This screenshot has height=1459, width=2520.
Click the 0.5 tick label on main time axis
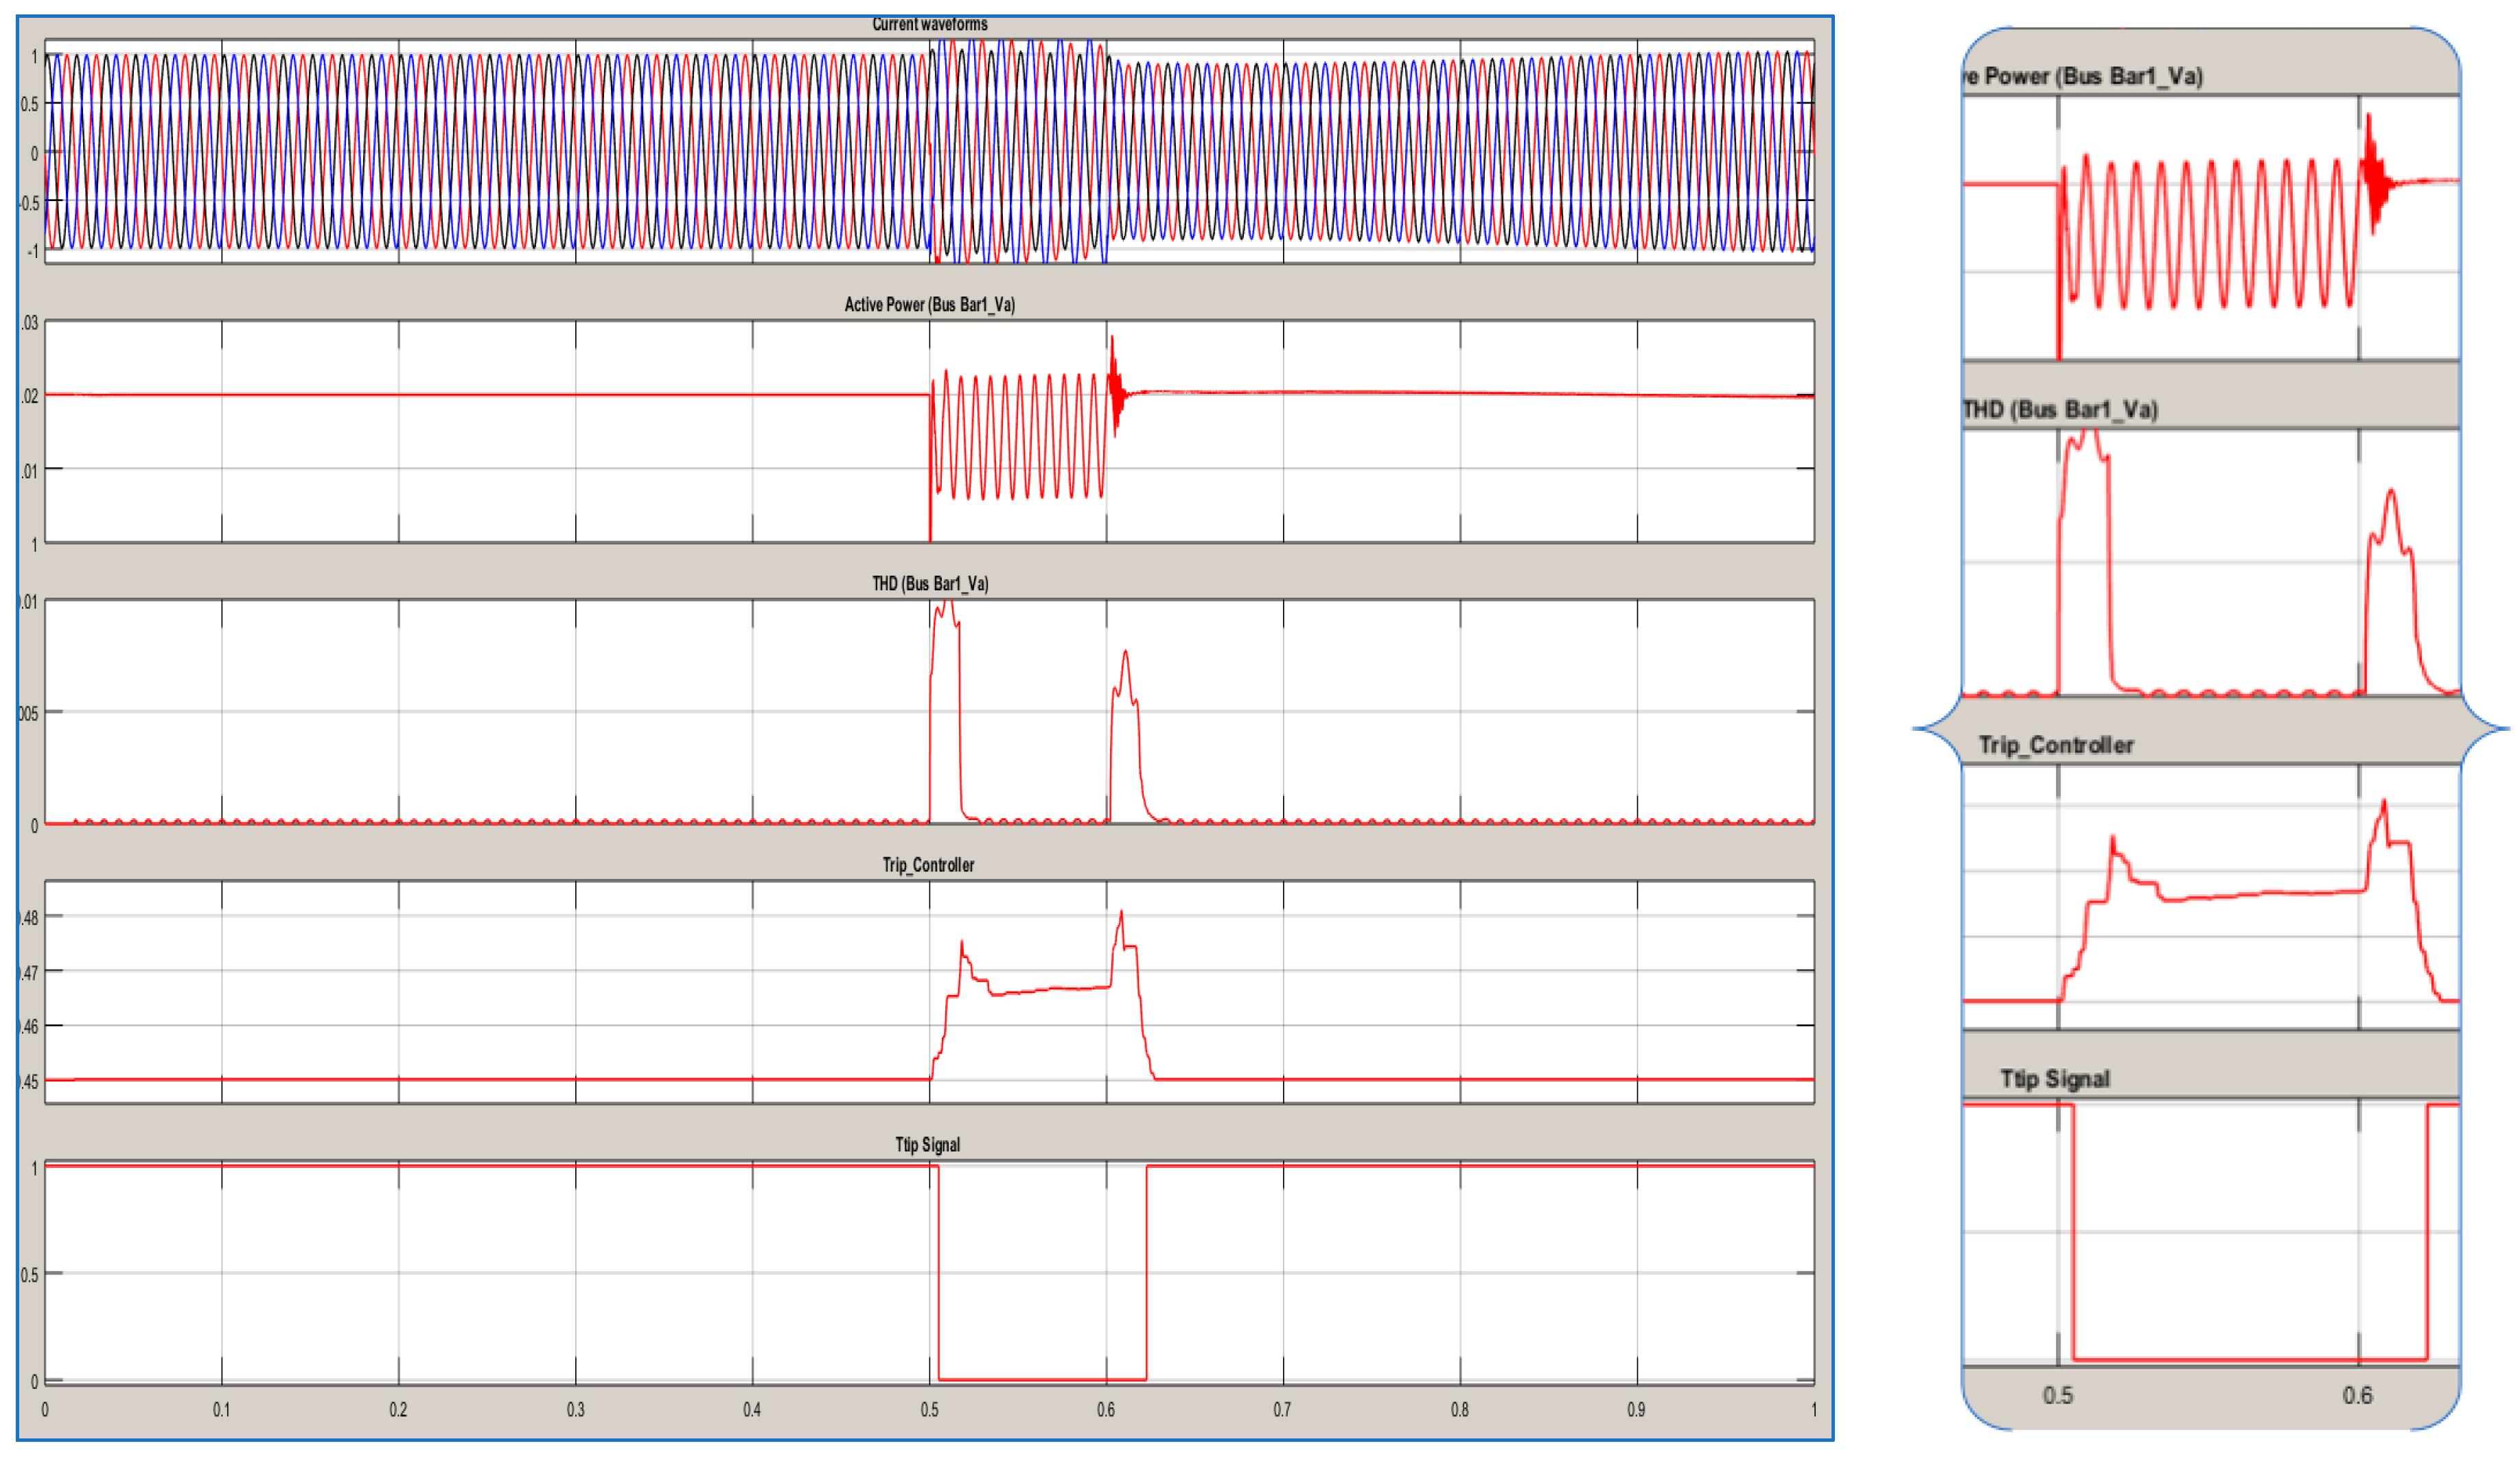coord(929,1409)
